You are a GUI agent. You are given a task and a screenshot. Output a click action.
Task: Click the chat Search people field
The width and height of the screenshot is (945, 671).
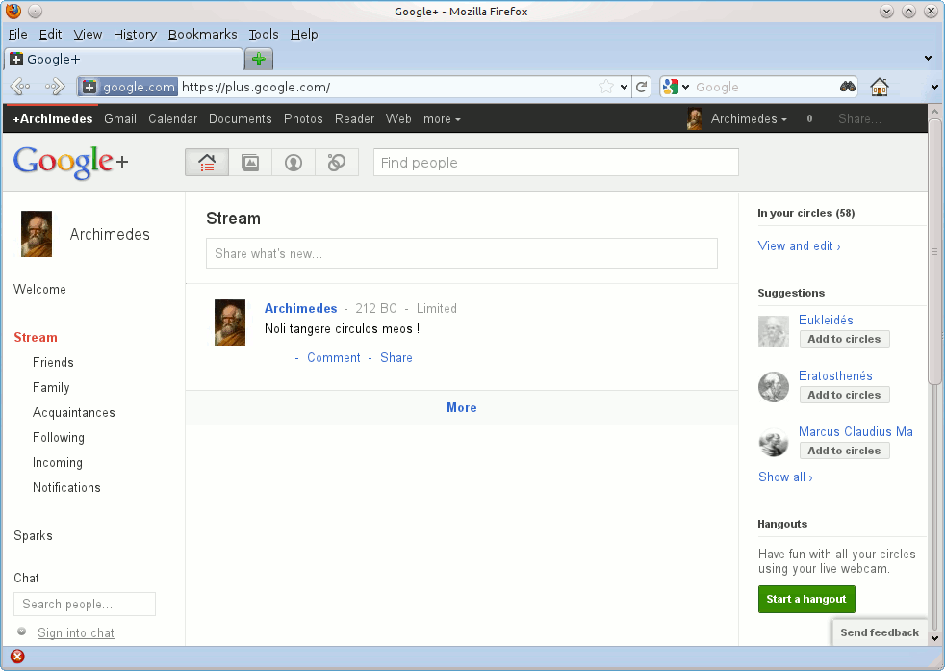(85, 604)
